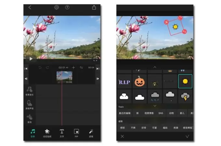Select the 视频博客 topic chip
Viewport: 221px width, 146px height.
(x=149, y=113)
